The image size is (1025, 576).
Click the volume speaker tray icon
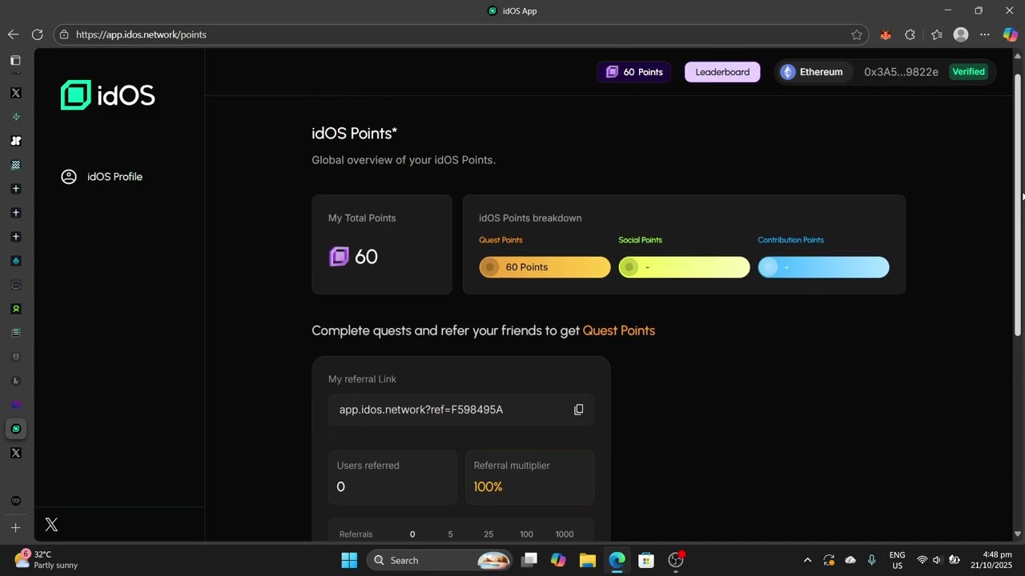(937, 560)
